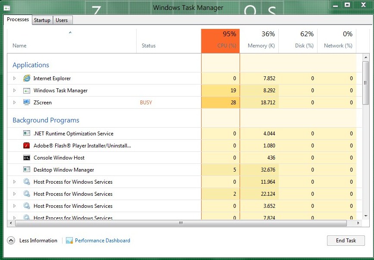Expand the Host Process using 22.124 K memory
Image resolution: width=374 pixels, height=260 pixels.
point(14,194)
